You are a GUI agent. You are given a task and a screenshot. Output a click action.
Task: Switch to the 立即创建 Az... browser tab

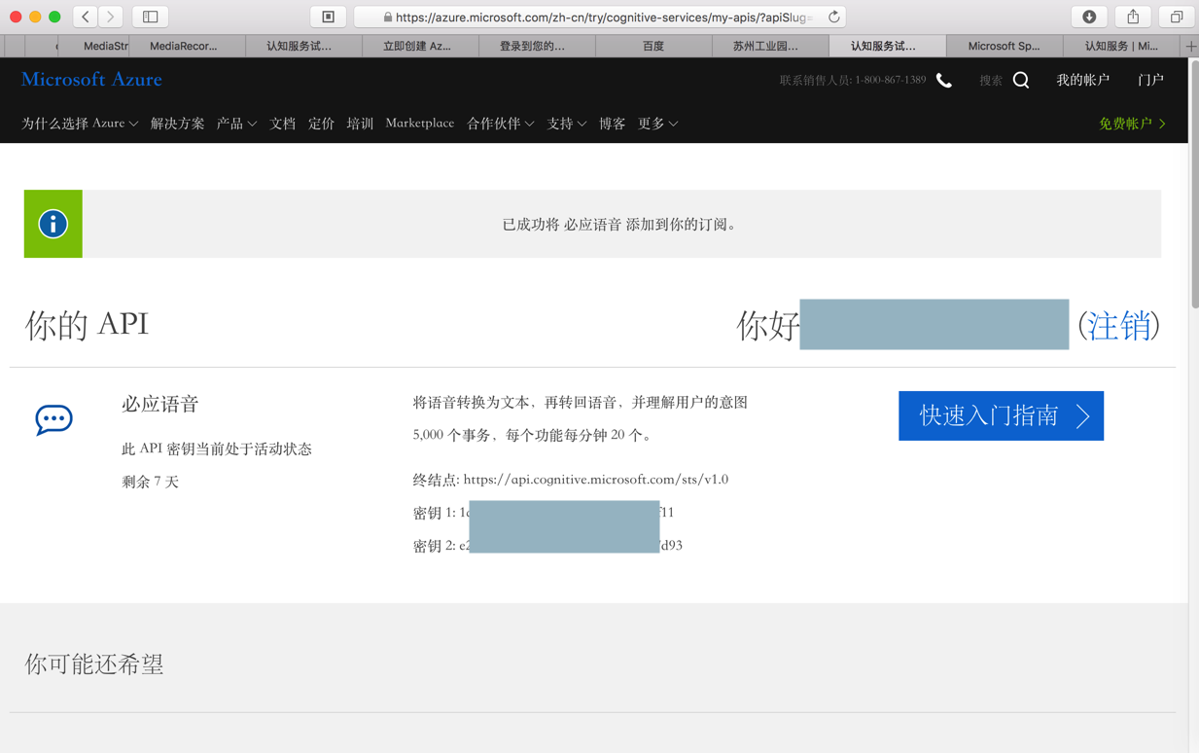[420, 46]
